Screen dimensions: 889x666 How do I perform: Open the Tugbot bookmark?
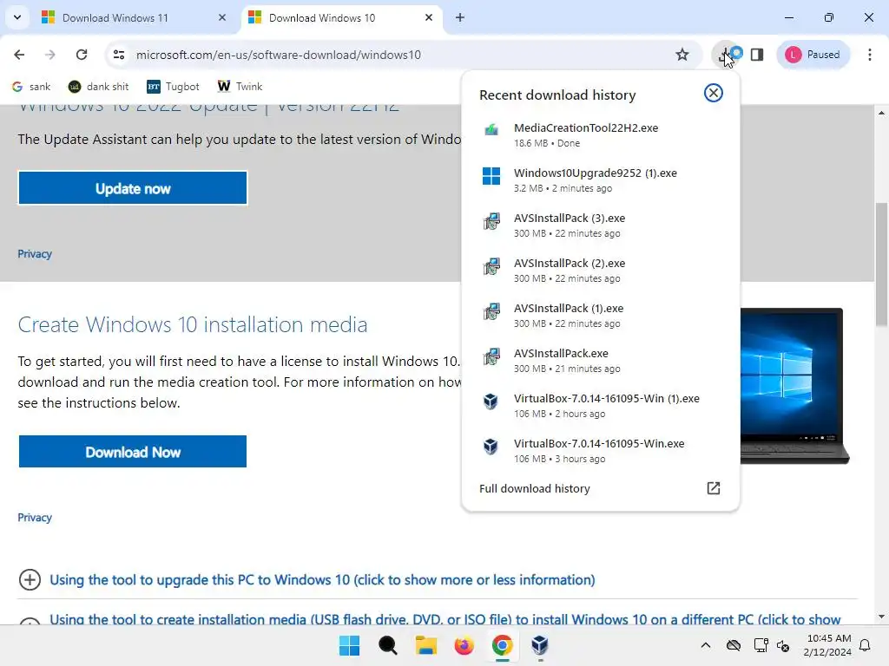[x=173, y=87]
